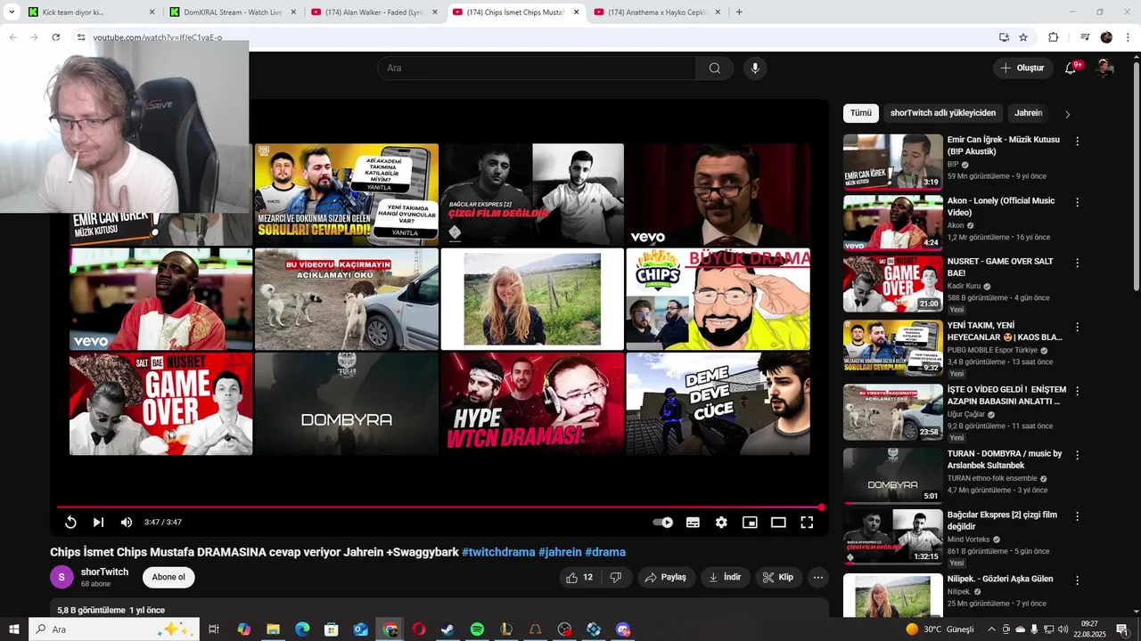Open more actions under the video
This screenshot has width=1141, height=641.
tap(818, 578)
